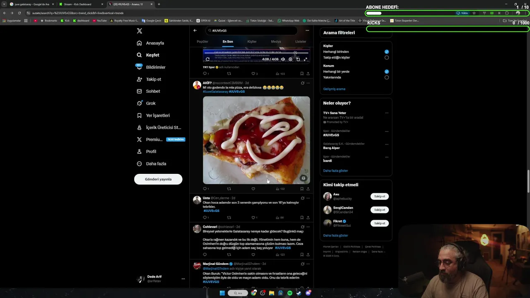Open Gelişmiş arama link

coord(334,89)
